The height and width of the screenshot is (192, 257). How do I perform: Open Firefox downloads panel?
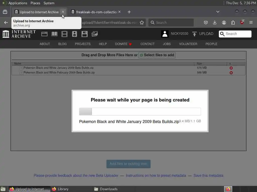point(215,22)
